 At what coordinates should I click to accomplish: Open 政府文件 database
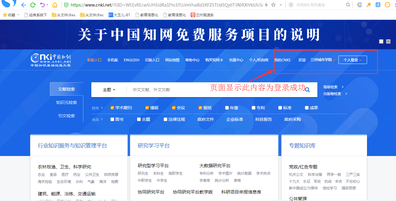pos(206,119)
